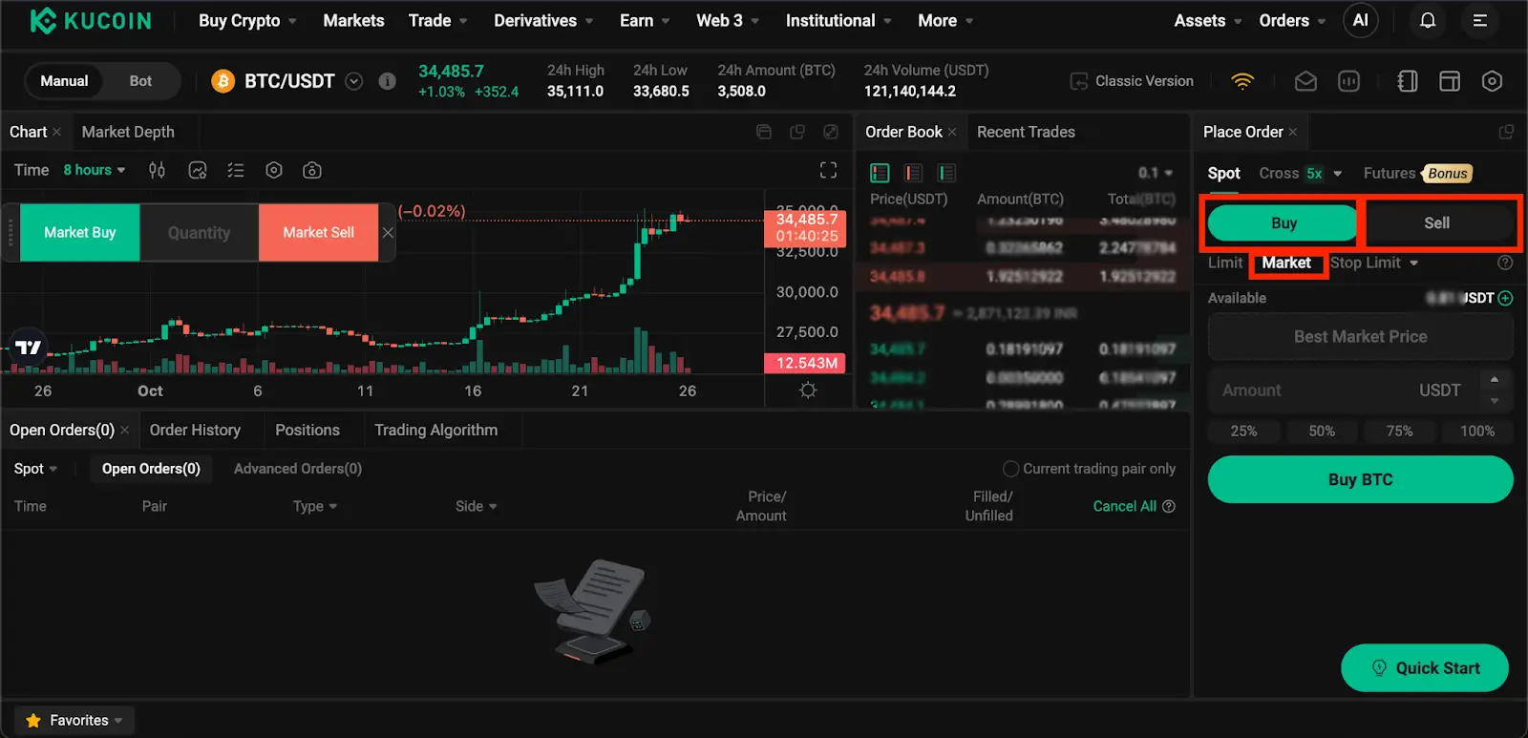Open chart indicators icon

click(198, 170)
